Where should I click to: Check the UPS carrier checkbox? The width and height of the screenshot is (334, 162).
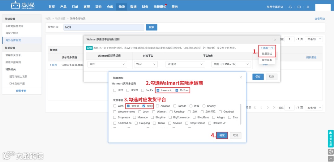click(x=115, y=90)
